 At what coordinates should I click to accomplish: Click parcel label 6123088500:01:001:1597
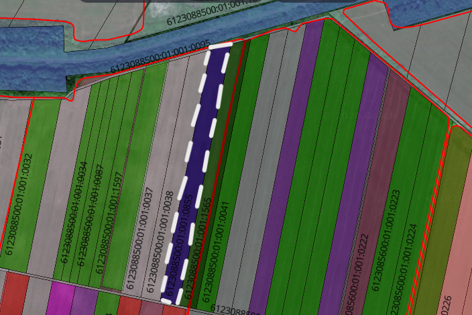(109, 223)
